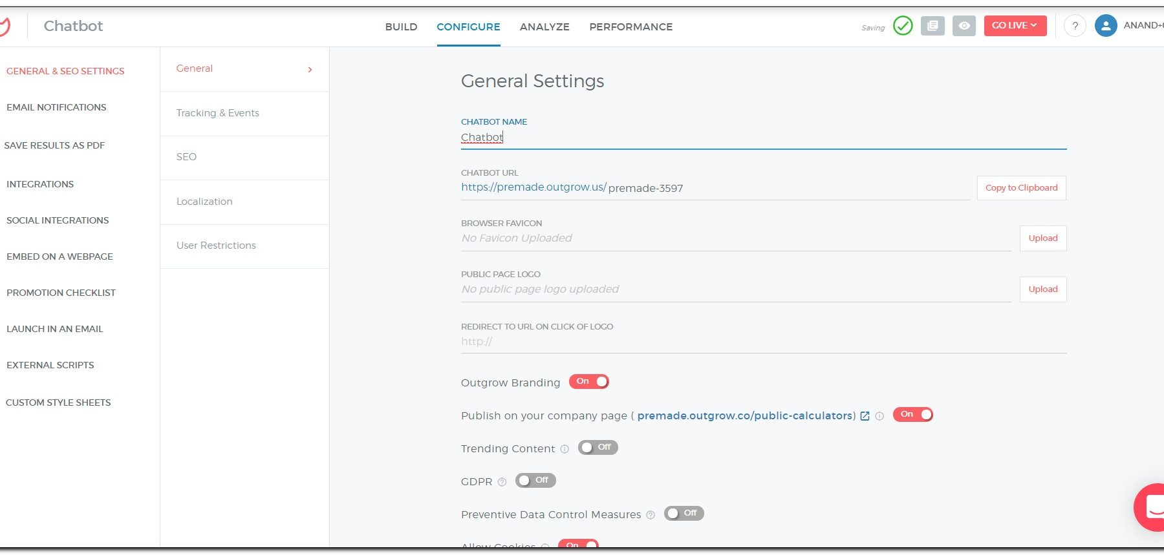
Task: Click the blue user profile avatar
Action: point(1106,26)
